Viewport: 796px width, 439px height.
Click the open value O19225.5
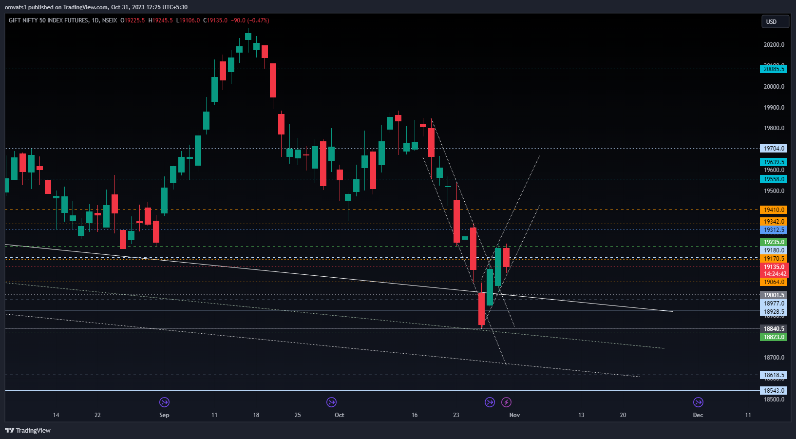pyautogui.click(x=133, y=20)
